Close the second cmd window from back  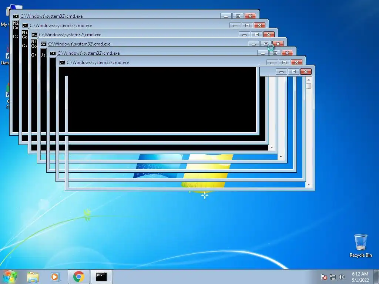coord(259,26)
